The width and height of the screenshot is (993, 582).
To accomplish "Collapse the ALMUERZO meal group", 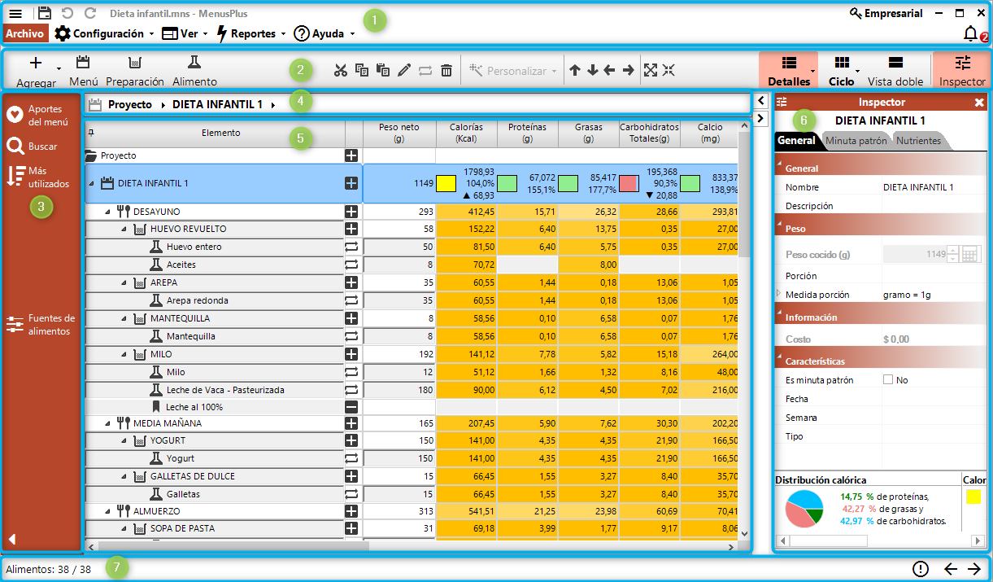I will click(108, 511).
